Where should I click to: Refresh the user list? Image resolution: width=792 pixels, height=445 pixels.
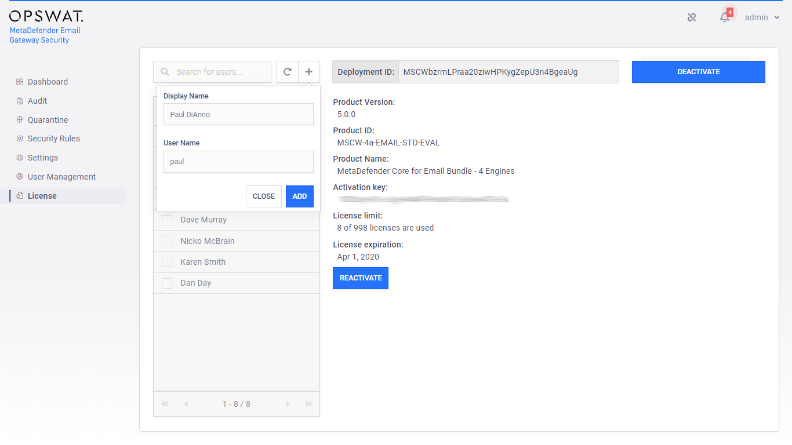[287, 72]
